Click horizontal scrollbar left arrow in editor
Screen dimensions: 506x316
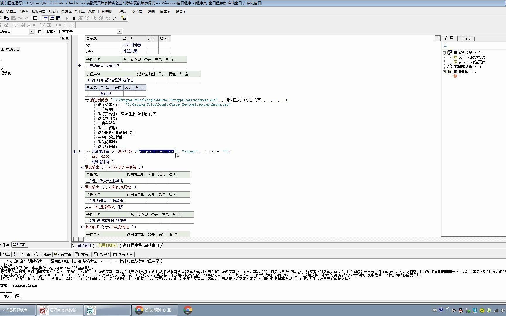coord(76,239)
